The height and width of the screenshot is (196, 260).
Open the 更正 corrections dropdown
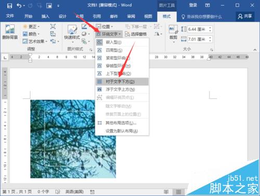point(31,27)
